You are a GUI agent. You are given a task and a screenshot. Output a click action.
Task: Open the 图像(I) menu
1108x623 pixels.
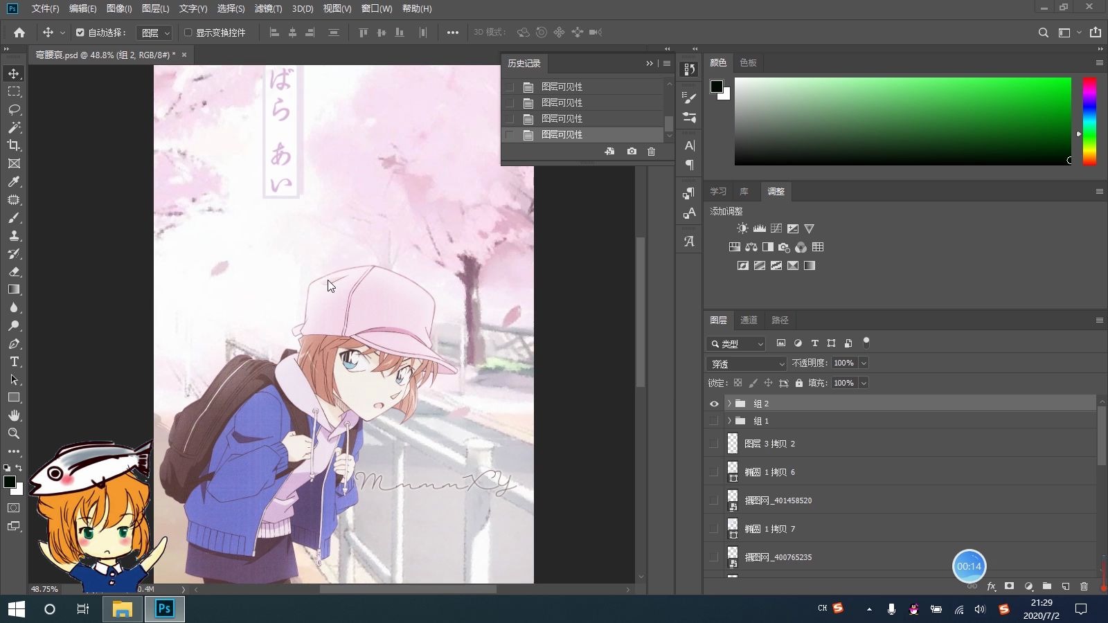point(119,8)
